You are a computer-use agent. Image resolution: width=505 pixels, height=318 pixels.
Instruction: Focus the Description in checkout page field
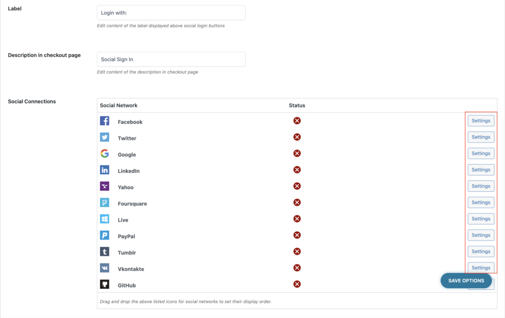coord(171,59)
